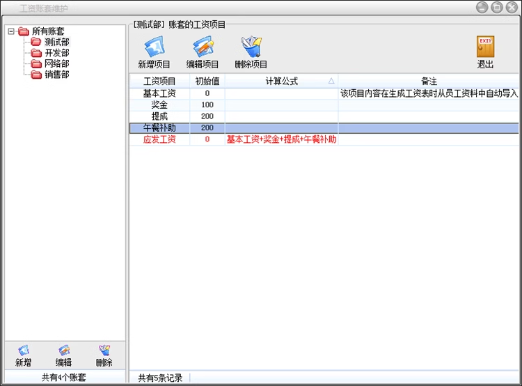The image size is (522, 386).
Task: Click the 所有账套 tree label
Action: (48, 31)
